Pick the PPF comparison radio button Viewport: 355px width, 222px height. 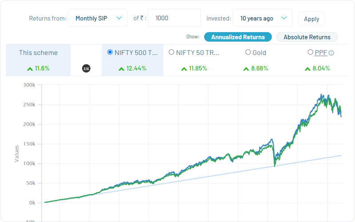click(310, 52)
